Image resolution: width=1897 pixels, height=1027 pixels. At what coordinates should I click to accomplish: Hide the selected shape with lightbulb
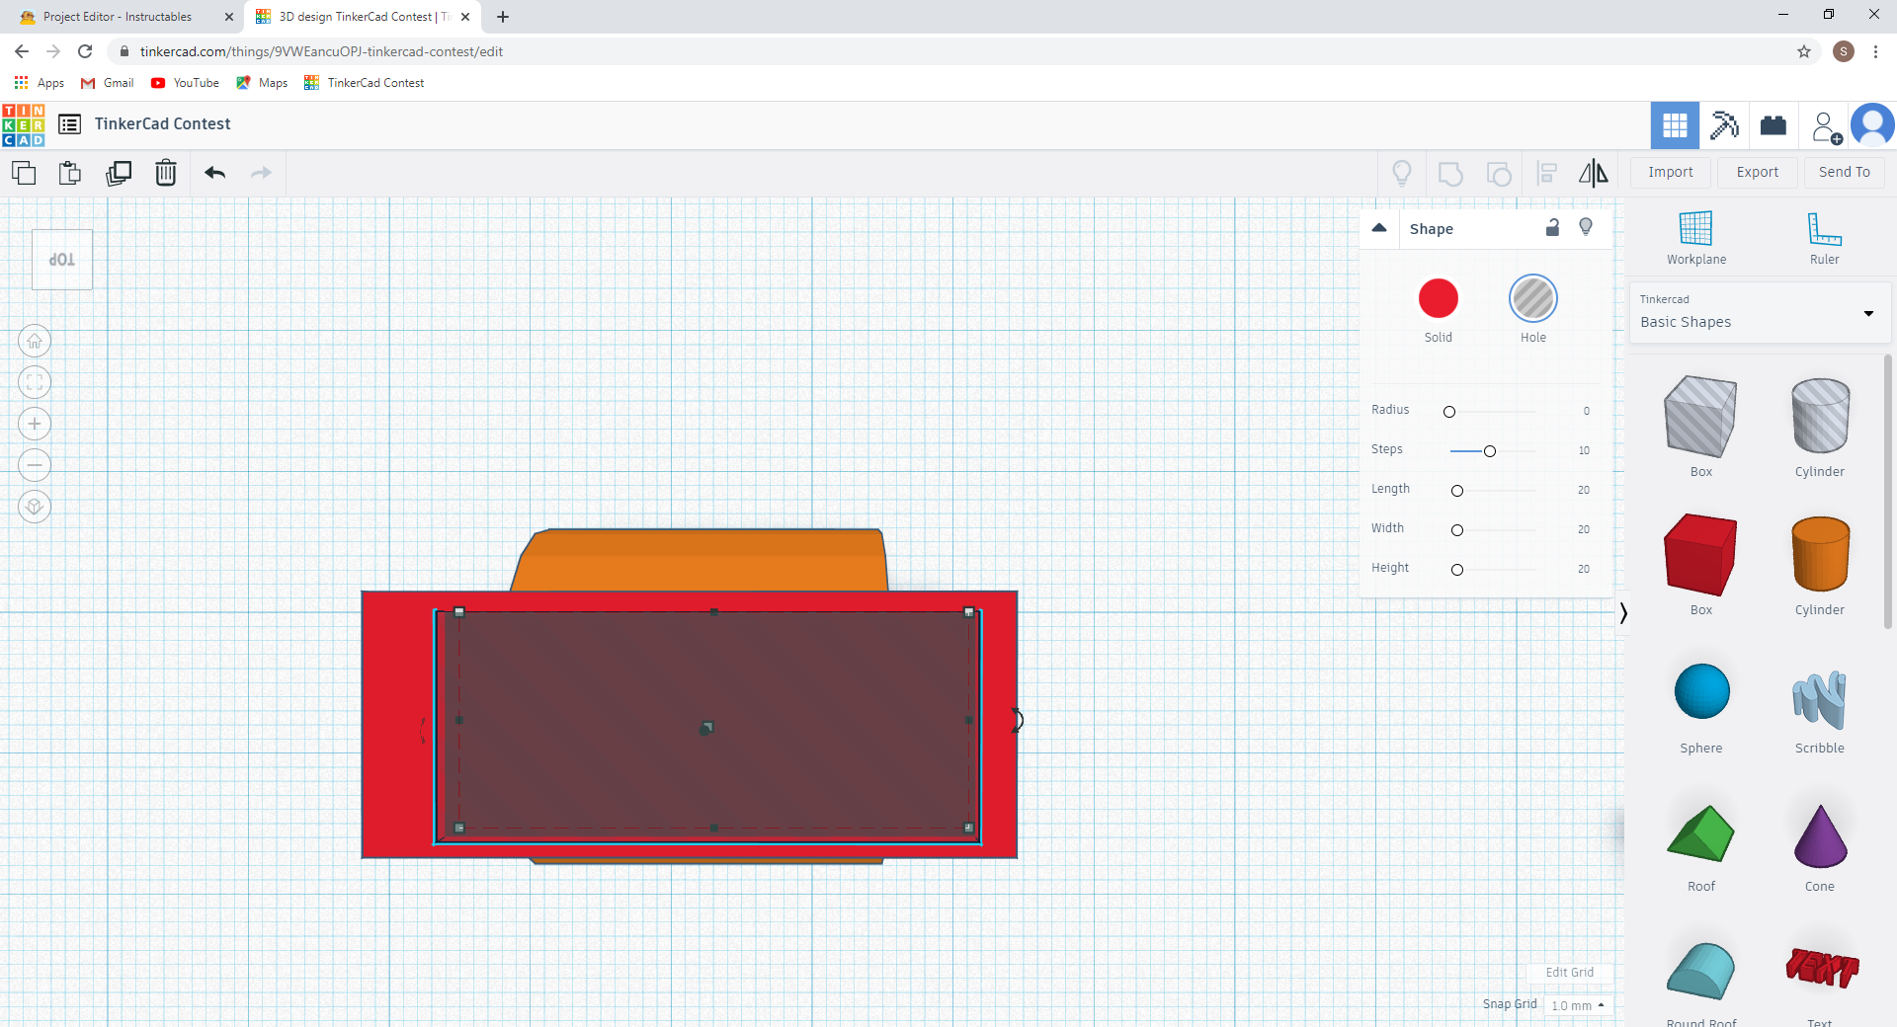coord(1586,228)
